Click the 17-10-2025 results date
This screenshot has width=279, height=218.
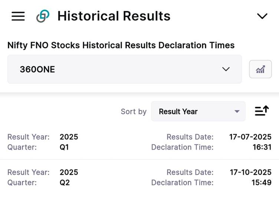pyautogui.click(x=250, y=172)
